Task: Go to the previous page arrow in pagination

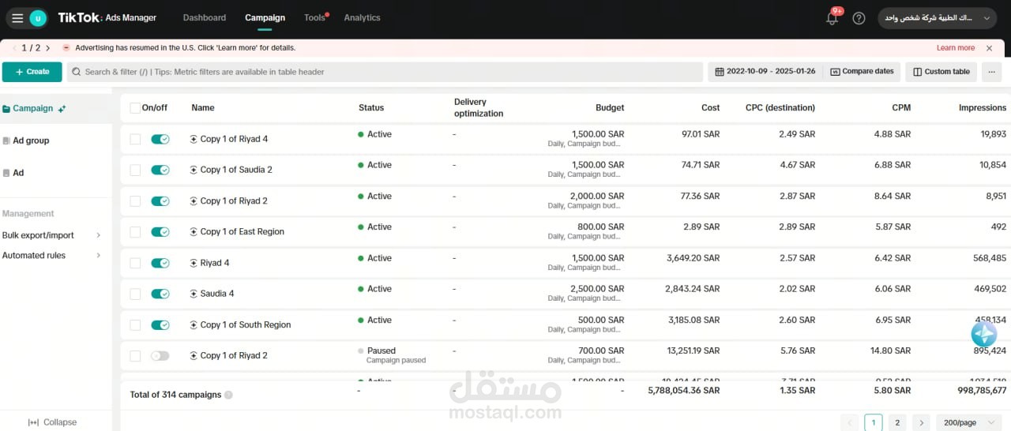Action: click(x=849, y=422)
